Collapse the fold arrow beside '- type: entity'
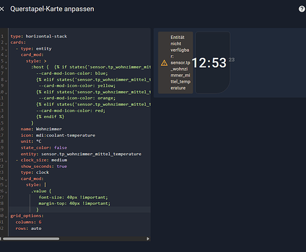This screenshot has width=306, height=252. pyautogui.click(x=6, y=49)
